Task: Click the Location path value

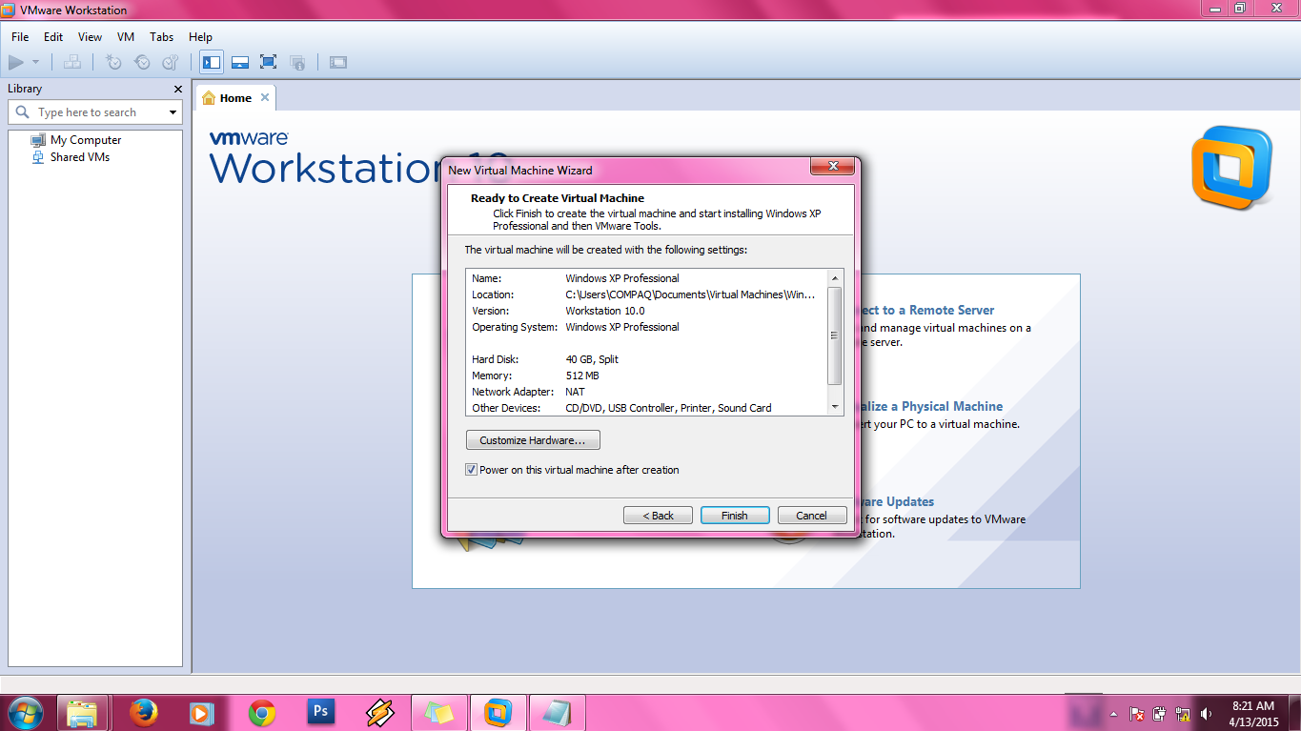Action: coord(691,294)
